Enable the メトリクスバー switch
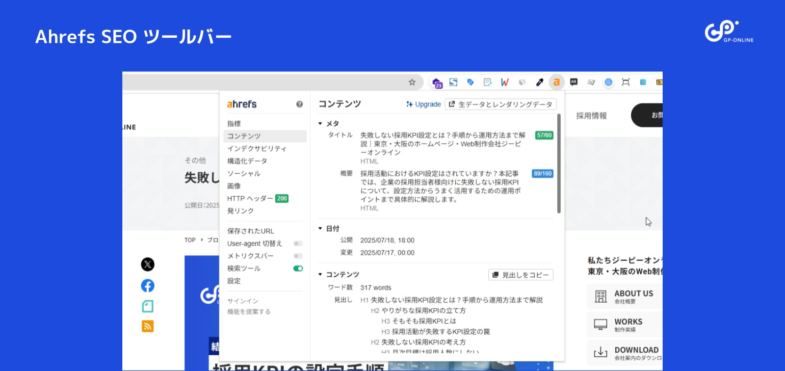 [x=298, y=256]
